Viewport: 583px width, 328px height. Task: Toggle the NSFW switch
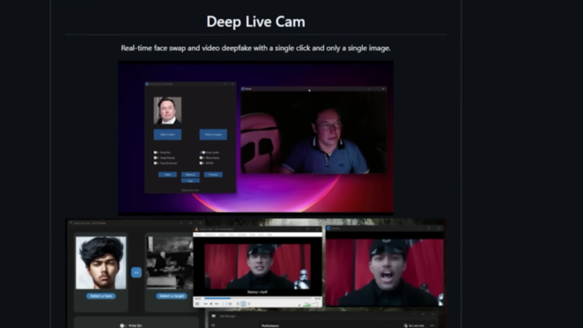[x=202, y=163]
